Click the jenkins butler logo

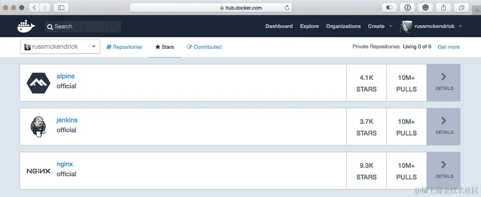pyautogui.click(x=38, y=127)
